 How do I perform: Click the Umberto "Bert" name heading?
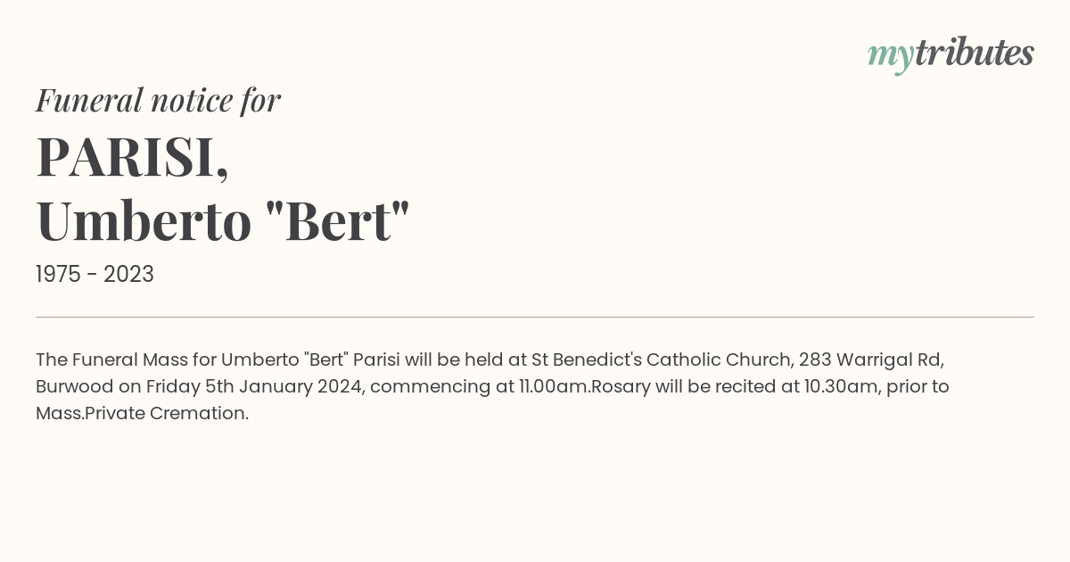[223, 220]
